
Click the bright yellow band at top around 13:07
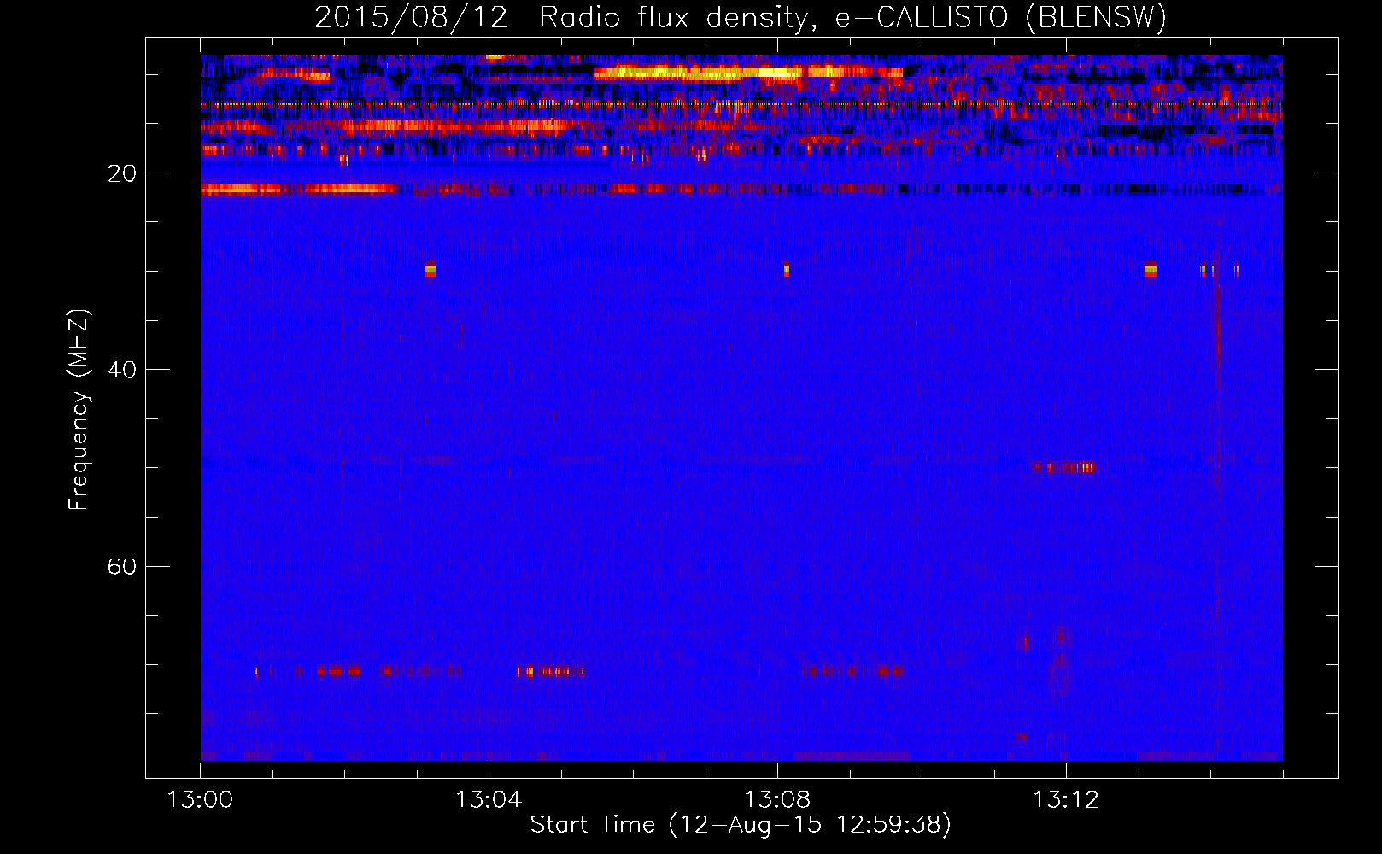click(x=747, y=73)
